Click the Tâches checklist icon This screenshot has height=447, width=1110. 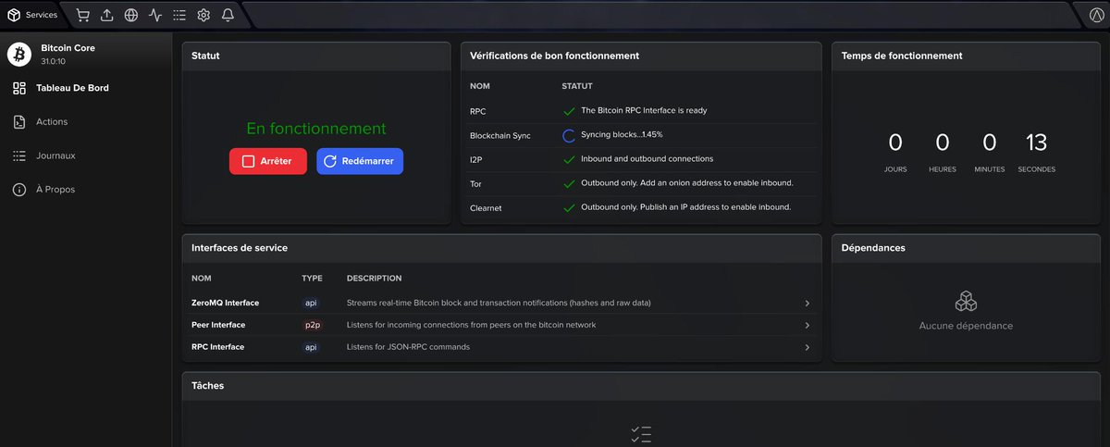(641, 434)
